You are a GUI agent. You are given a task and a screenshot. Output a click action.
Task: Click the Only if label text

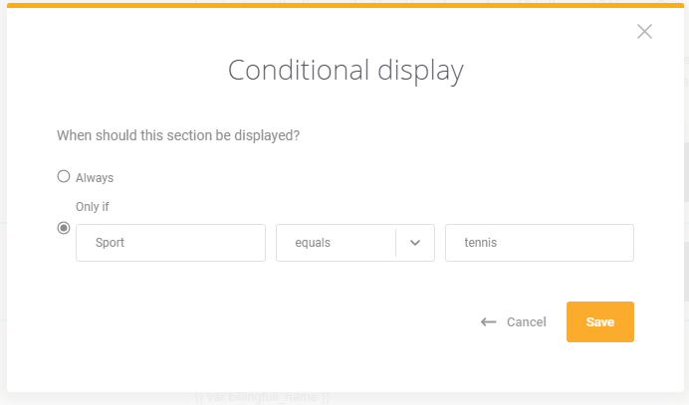click(x=93, y=206)
